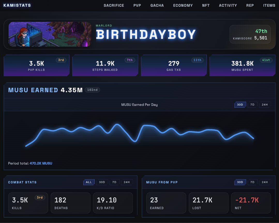This screenshot has width=279, height=223.
Task: Open the ACTIVITY page
Action: click(228, 5)
